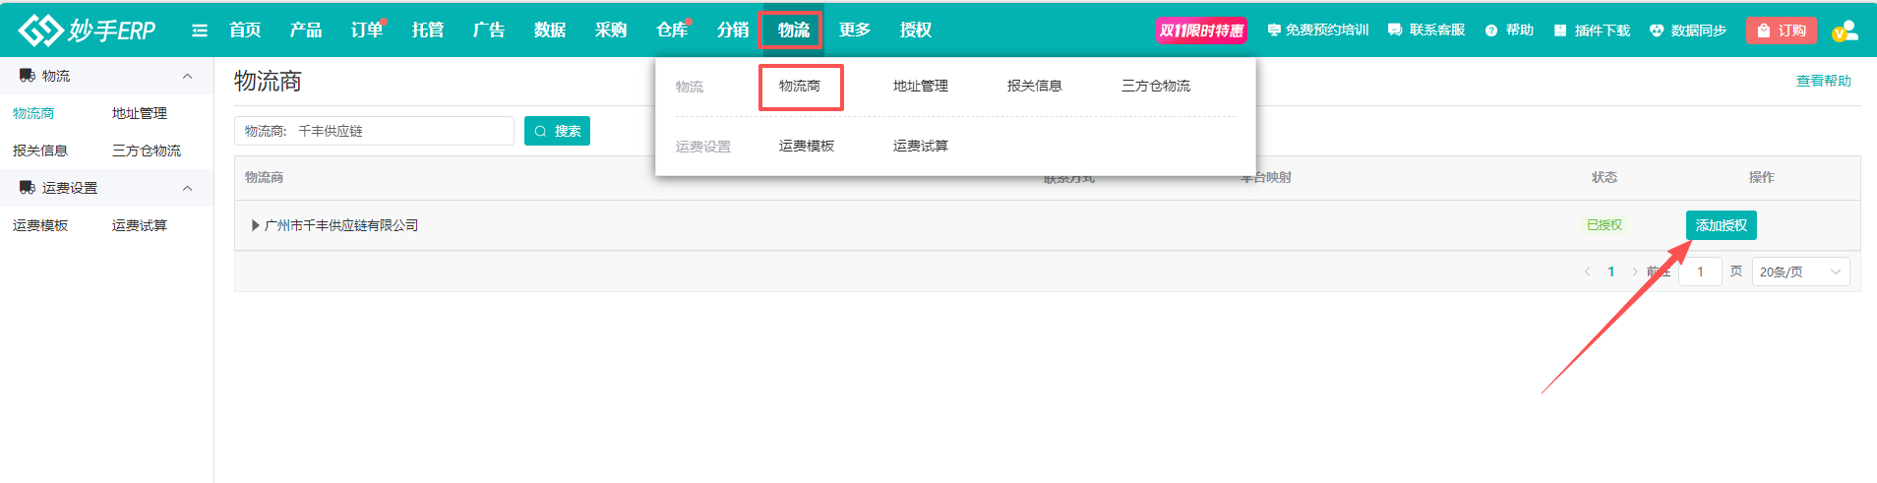Focus the page jump input field

(1700, 272)
